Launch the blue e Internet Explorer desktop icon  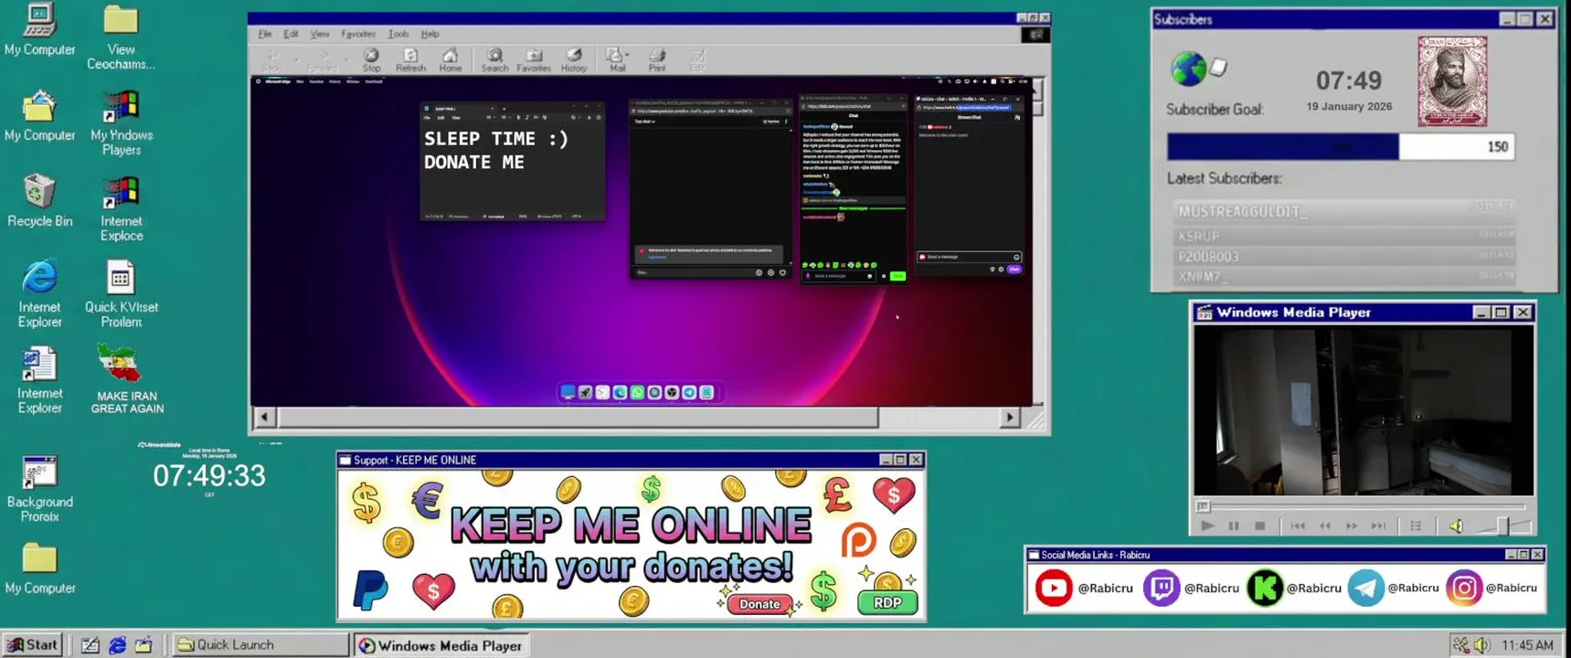point(39,294)
